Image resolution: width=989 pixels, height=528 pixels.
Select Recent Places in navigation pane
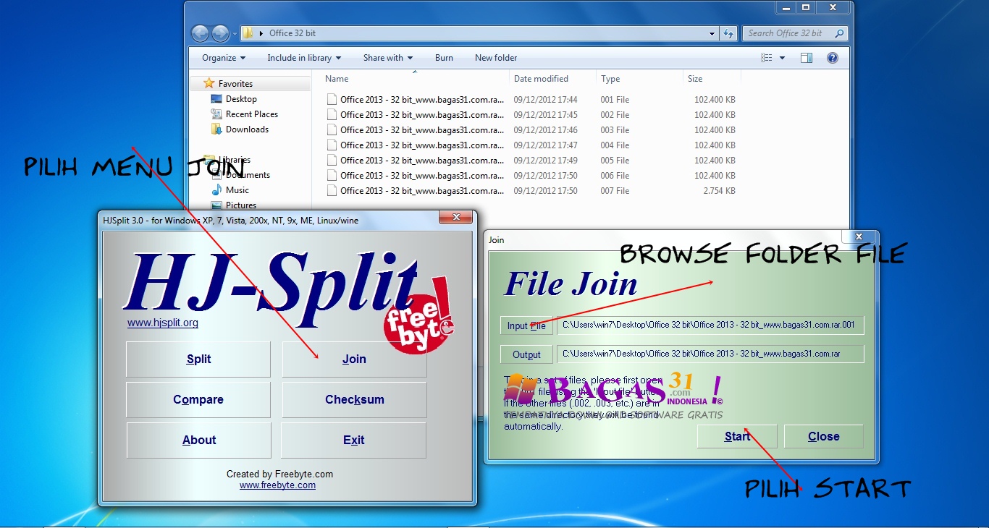[252, 114]
